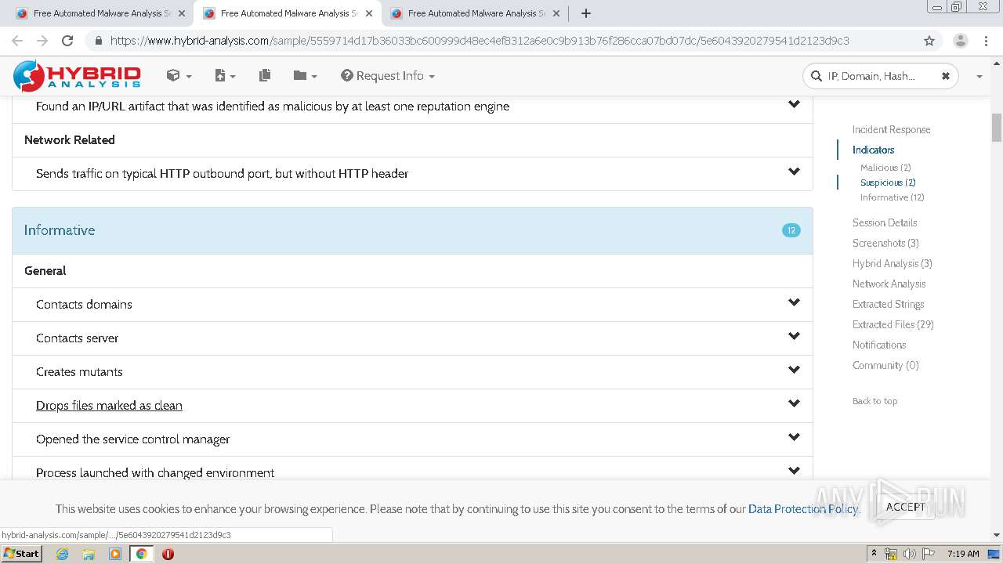Image resolution: width=1003 pixels, height=564 pixels.
Task: Clear the search box with X
Action: point(945,76)
